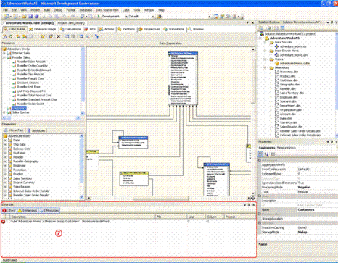Switch to the Dimension Usage tab

coord(43,29)
